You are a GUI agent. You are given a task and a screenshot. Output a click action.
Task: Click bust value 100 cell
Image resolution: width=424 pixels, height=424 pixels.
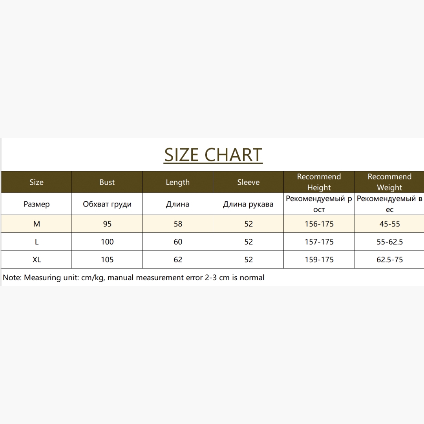[107, 242]
